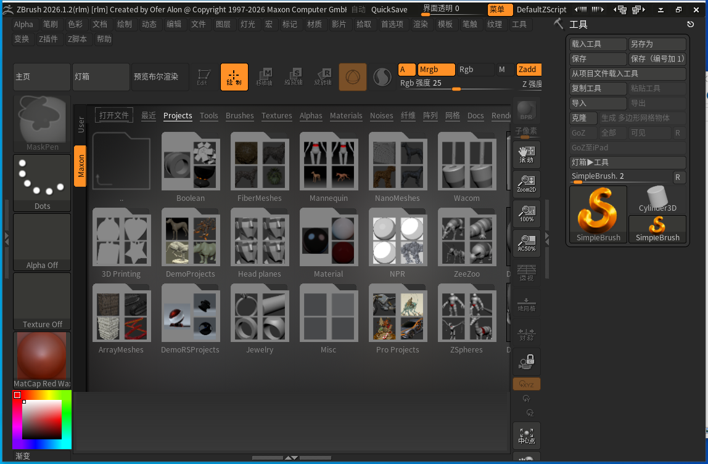Select the 旋转轴 (Rotate) tool

[x=323, y=76]
